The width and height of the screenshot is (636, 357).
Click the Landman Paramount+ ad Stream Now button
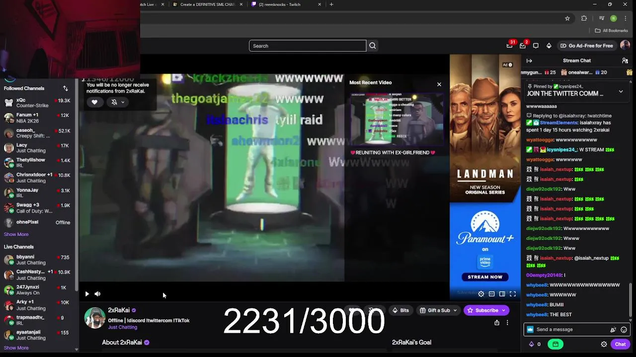tap(485, 277)
